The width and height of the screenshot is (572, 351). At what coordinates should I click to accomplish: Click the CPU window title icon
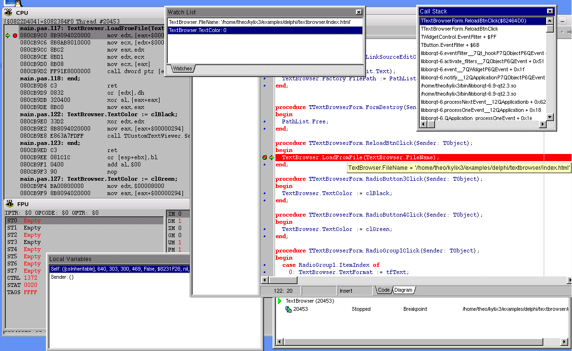(9, 13)
